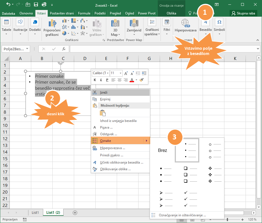Add a new sheet with plus icon
The height and width of the screenshot is (223, 262).
point(75,213)
